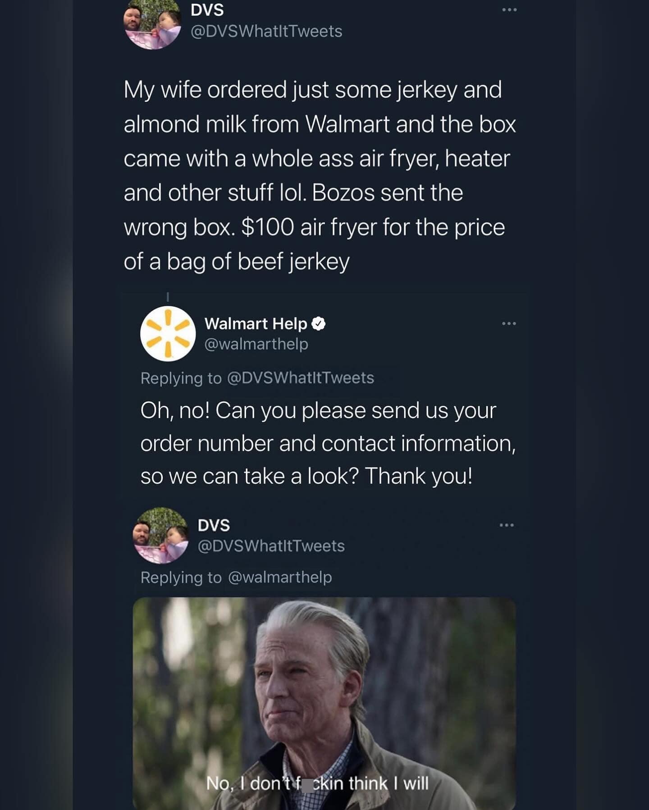The image size is (649, 810).
Task: Expand the three-dot menu on Walmart Help's reply
Action: pyautogui.click(x=508, y=323)
